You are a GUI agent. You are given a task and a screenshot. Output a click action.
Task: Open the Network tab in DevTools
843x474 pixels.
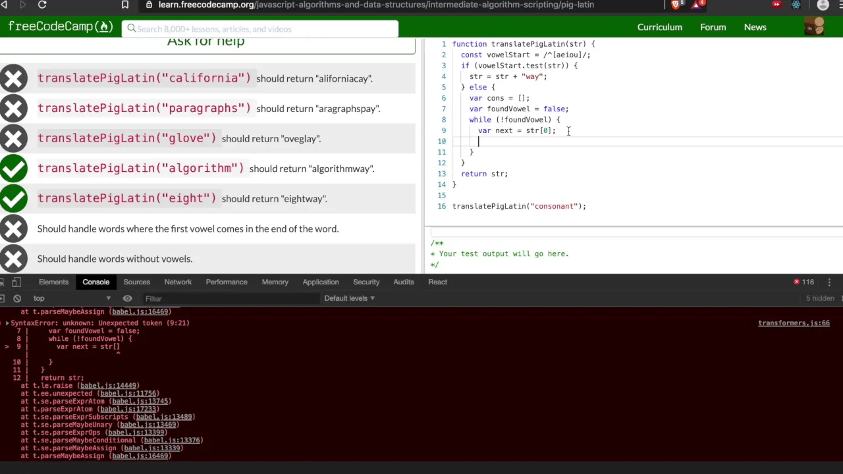(x=178, y=282)
